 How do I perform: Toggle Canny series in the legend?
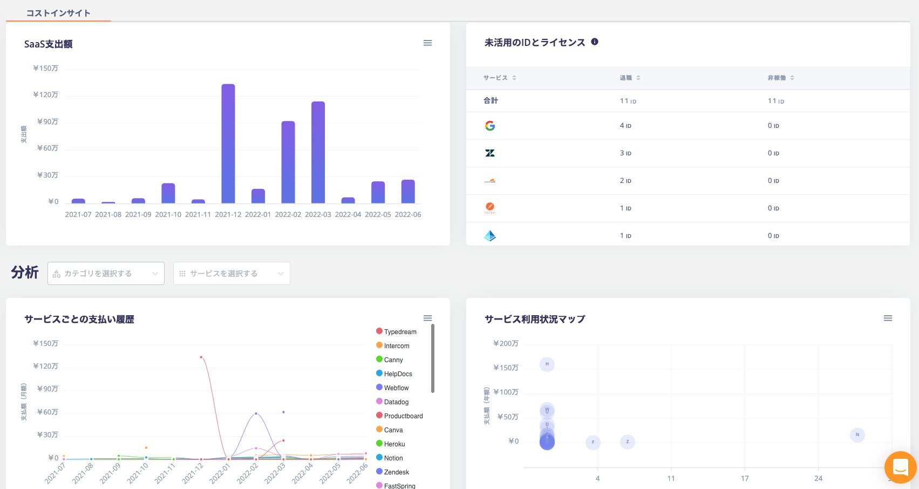tap(390, 359)
